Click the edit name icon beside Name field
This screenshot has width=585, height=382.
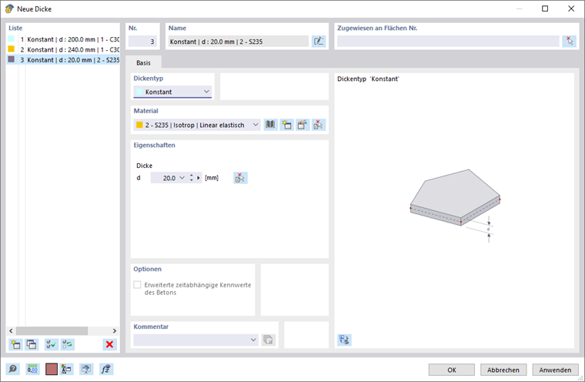(319, 42)
